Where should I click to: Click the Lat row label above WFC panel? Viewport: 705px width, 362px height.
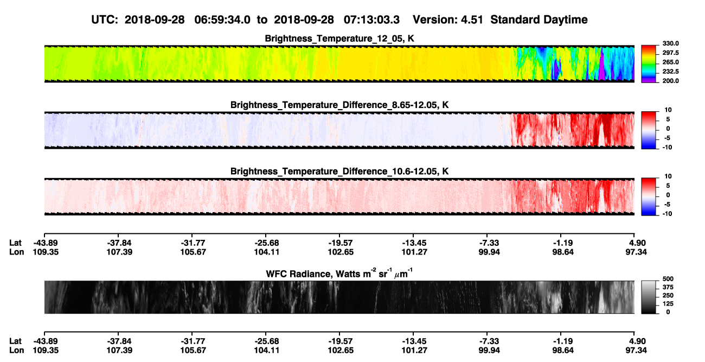tap(16, 243)
